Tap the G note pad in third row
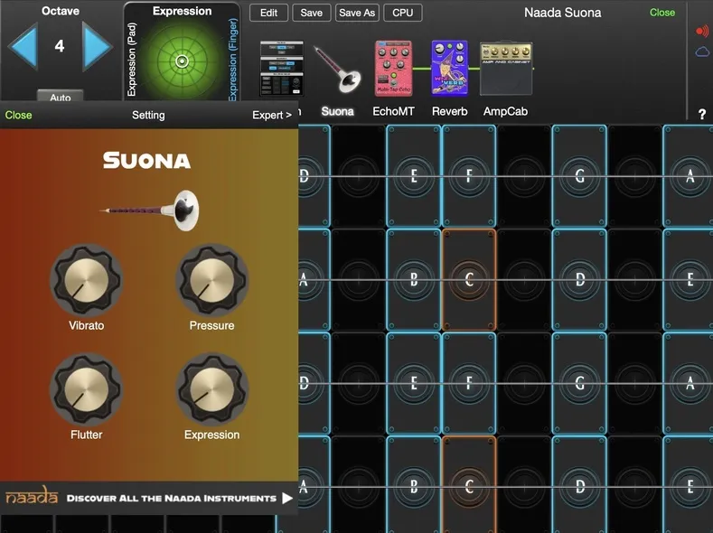The width and height of the screenshot is (713, 533). click(x=579, y=383)
